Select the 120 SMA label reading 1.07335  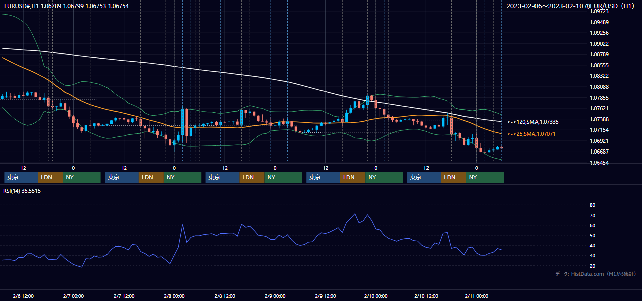tap(533, 122)
